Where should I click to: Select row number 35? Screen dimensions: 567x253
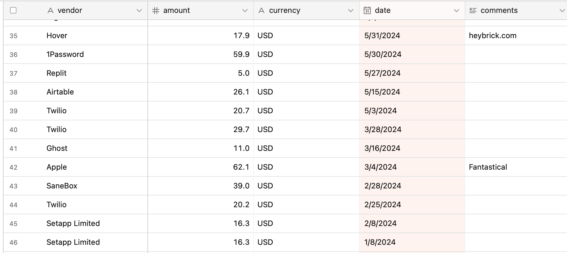14,36
